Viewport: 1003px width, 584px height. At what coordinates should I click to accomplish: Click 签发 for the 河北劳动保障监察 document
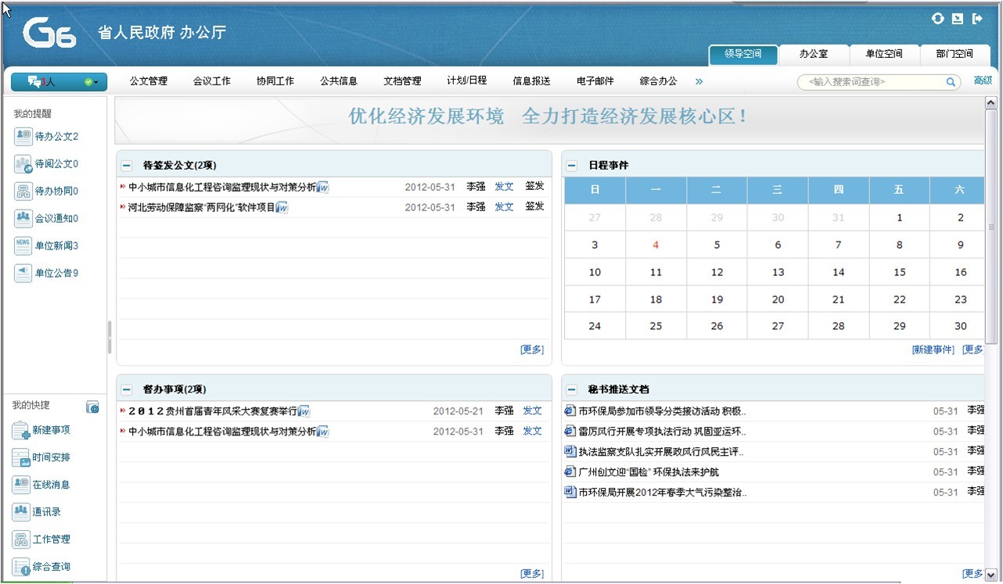(534, 206)
